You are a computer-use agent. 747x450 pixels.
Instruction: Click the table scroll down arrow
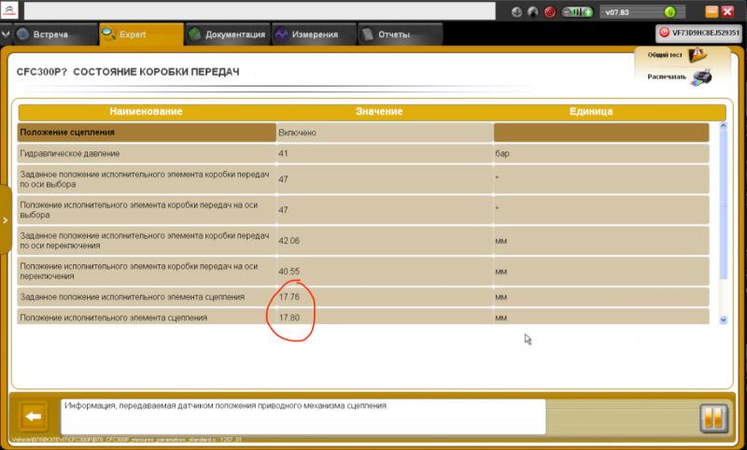point(723,320)
